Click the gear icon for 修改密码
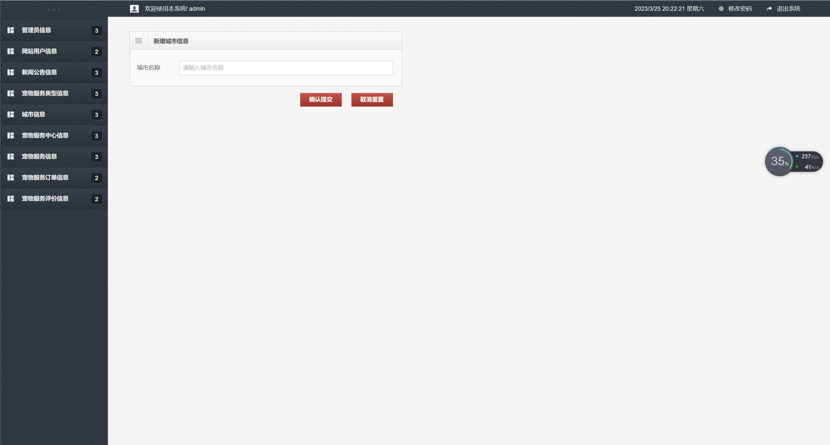The height and width of the screenshot is (445, 830). click(x=721, y=9)
